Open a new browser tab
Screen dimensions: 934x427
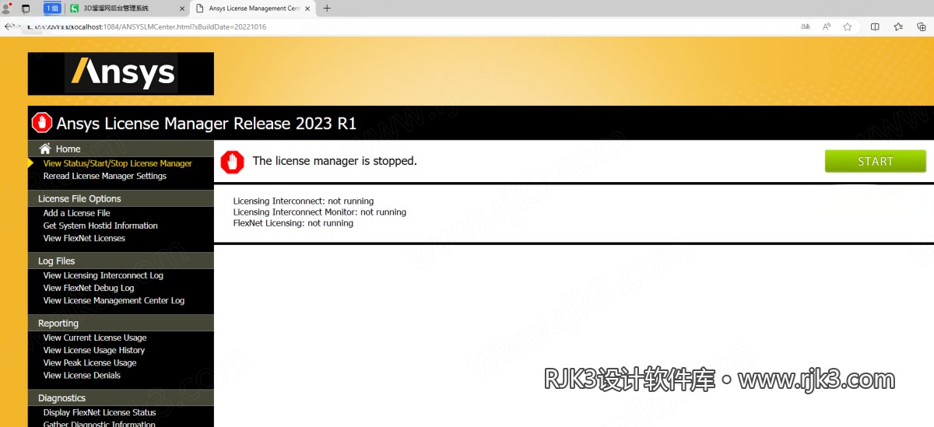coord(327,9)
